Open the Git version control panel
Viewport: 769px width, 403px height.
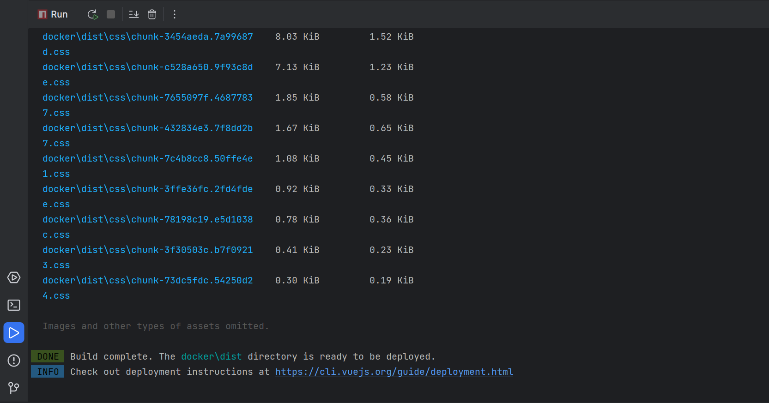coord(14,388)
